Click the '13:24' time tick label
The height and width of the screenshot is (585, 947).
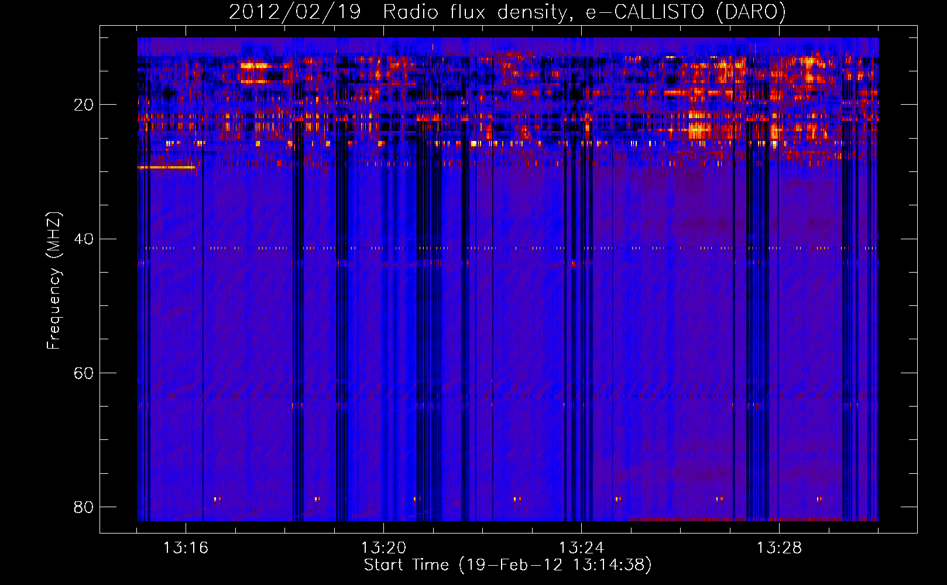tap(581, 548)
